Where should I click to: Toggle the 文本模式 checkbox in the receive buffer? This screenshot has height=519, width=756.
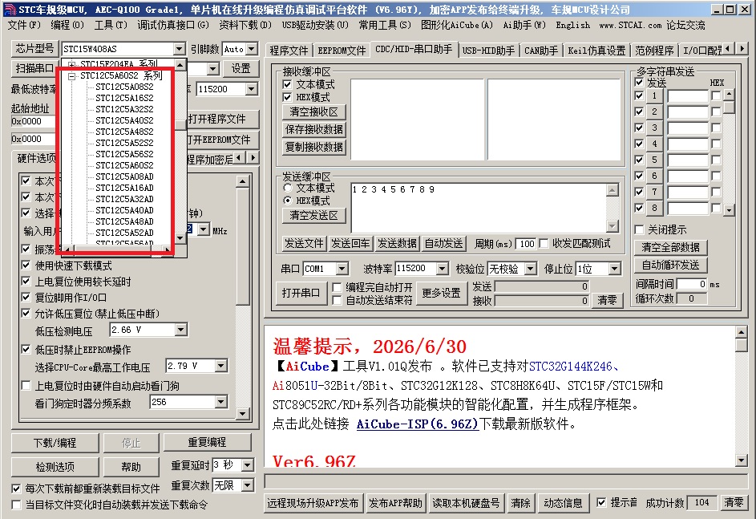coord(287,84)
